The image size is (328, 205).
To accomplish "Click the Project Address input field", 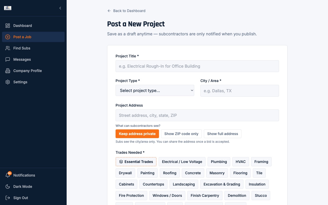I will (197, 115).
